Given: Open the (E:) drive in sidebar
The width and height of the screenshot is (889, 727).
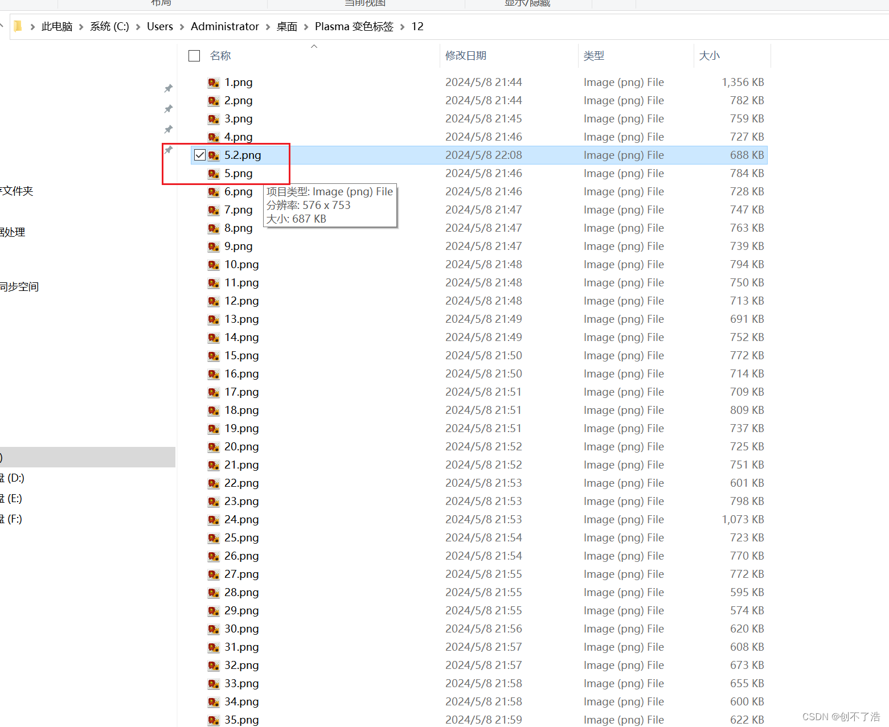Looking at the screenshot, I should click(x=11, y=498).
